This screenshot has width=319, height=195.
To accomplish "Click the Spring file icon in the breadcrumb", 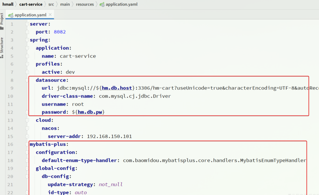I will click(x=102, y=4).
